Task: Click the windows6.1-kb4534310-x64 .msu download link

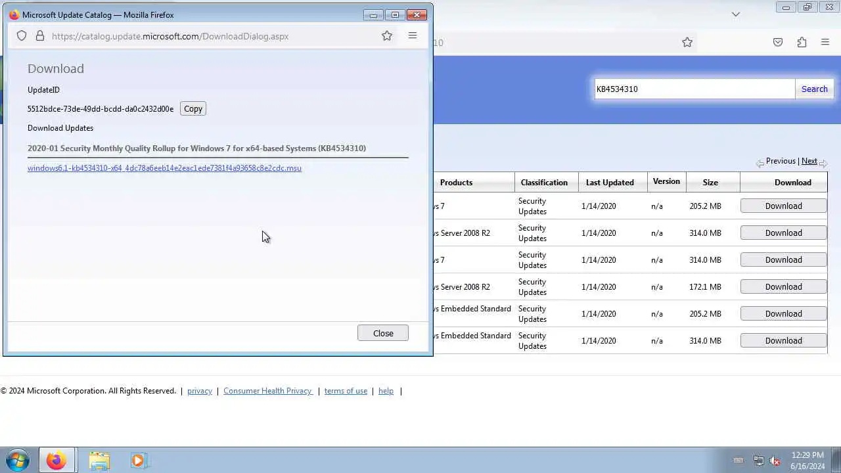Action: (164, 168)
